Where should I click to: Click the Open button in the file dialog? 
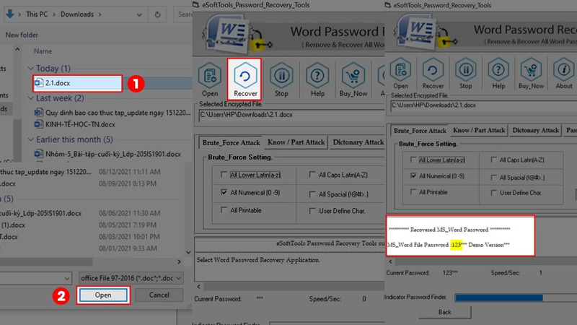[103, 295]
